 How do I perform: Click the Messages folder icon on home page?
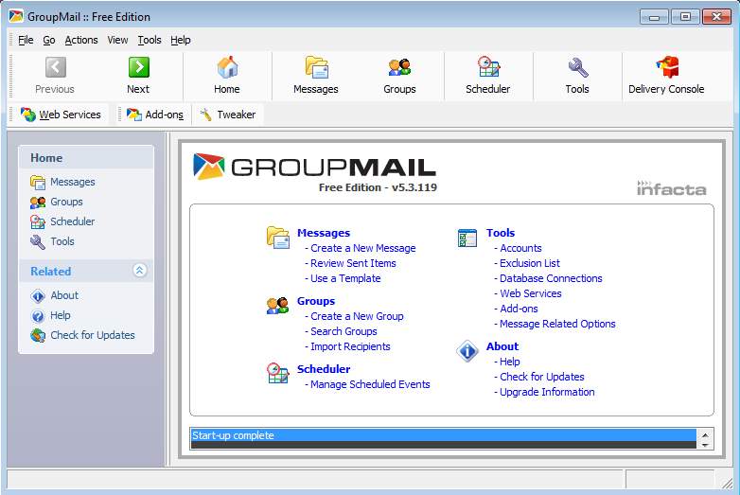point(278,238)
